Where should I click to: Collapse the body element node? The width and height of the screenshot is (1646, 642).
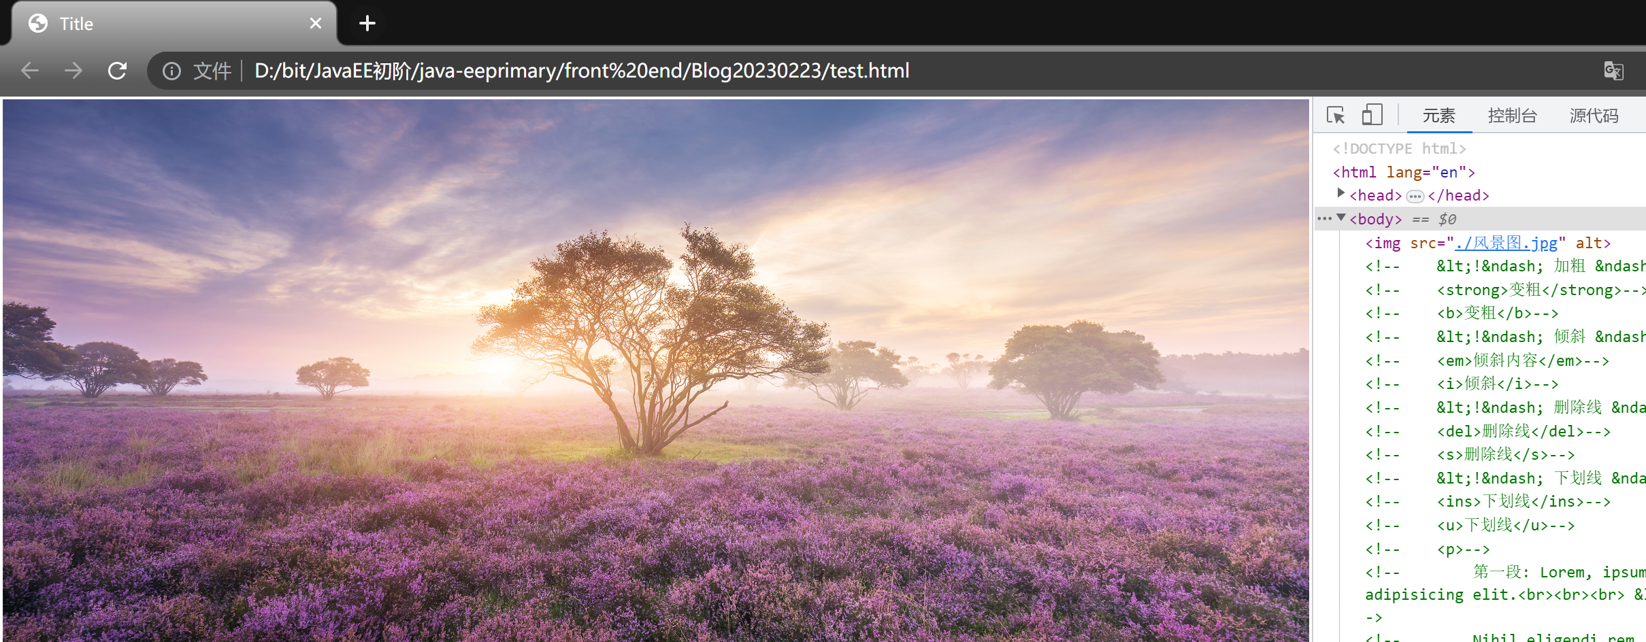pyautogui.click(x=1341, y=218)
